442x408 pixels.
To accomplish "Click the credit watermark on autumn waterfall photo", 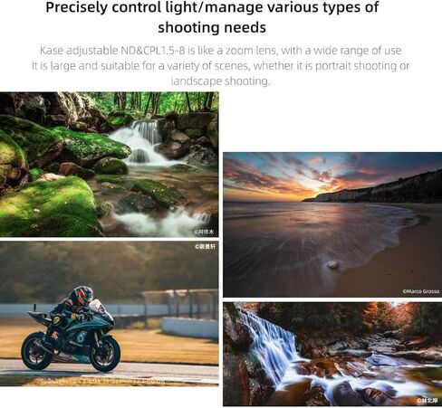I will pos(428,401).
